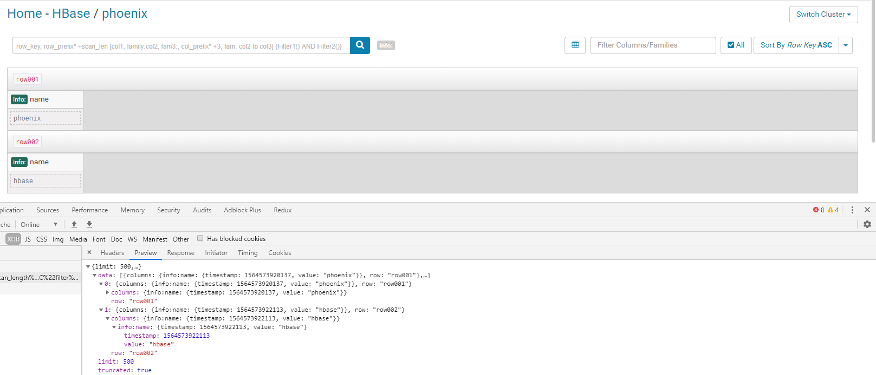Focus the Filter Columns/Families field
The image size is (876, 375).
click(653, 45)
